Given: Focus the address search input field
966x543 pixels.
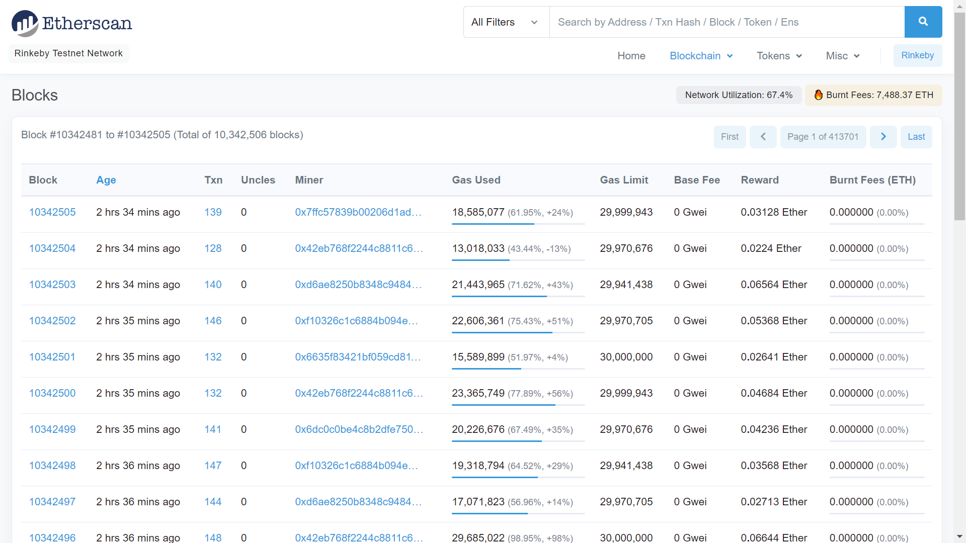Looking at the screenshot, I should (727, 22).
